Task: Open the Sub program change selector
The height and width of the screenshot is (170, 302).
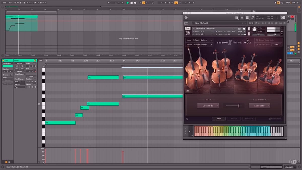Action: (20, 84)
